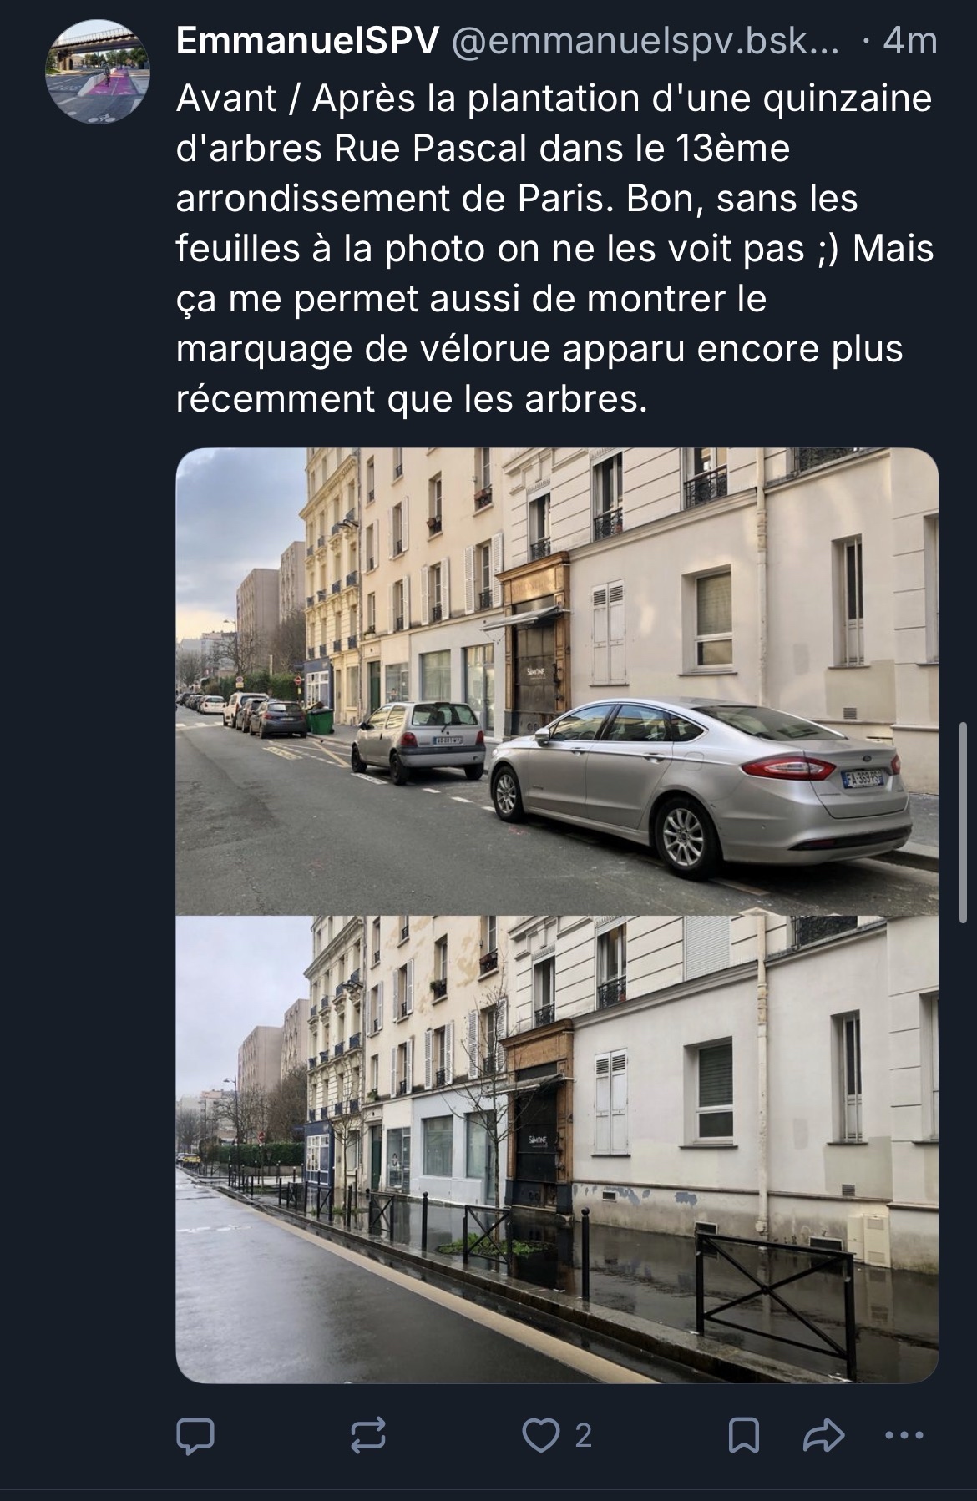View the like count number 2
Image resolution: width=977 pixels, height=1501 pixels.
tap(584, 1436)
